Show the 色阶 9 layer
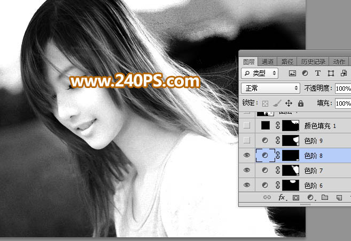 (247, 140)
